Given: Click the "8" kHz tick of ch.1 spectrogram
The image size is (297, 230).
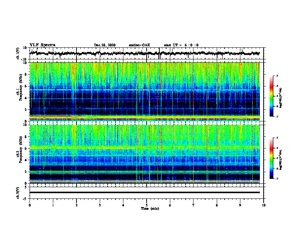Looking at the screenshot, I should [x=26, y=74].
